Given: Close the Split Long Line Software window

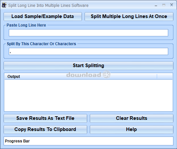Looking at the screenshot, I should pos(171,5).
